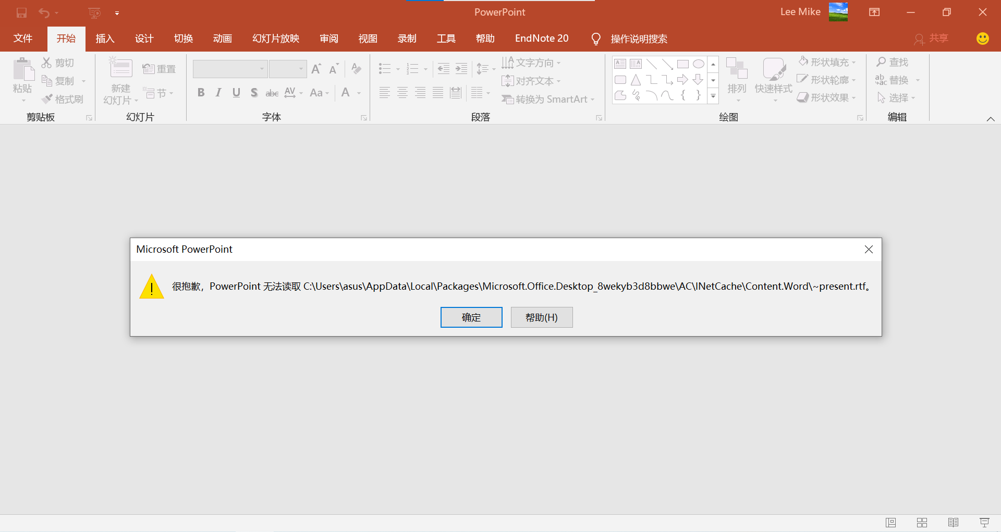Switch to the 动画 tab

(223, 39)
